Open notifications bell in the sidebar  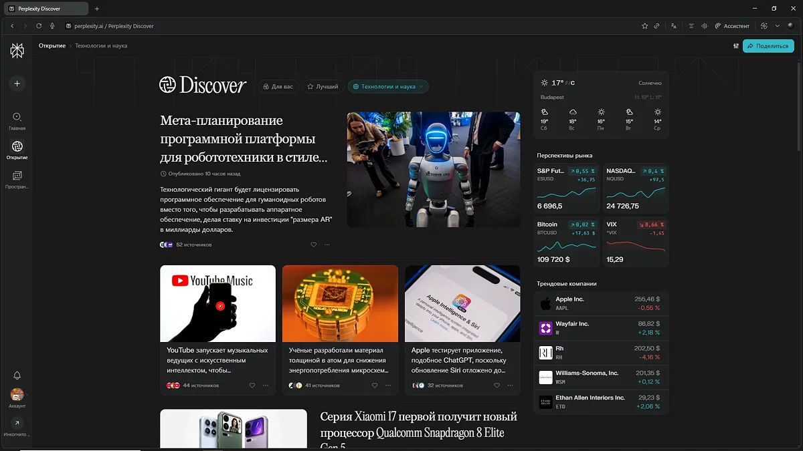pyautogui.click(x=17, y=375)
